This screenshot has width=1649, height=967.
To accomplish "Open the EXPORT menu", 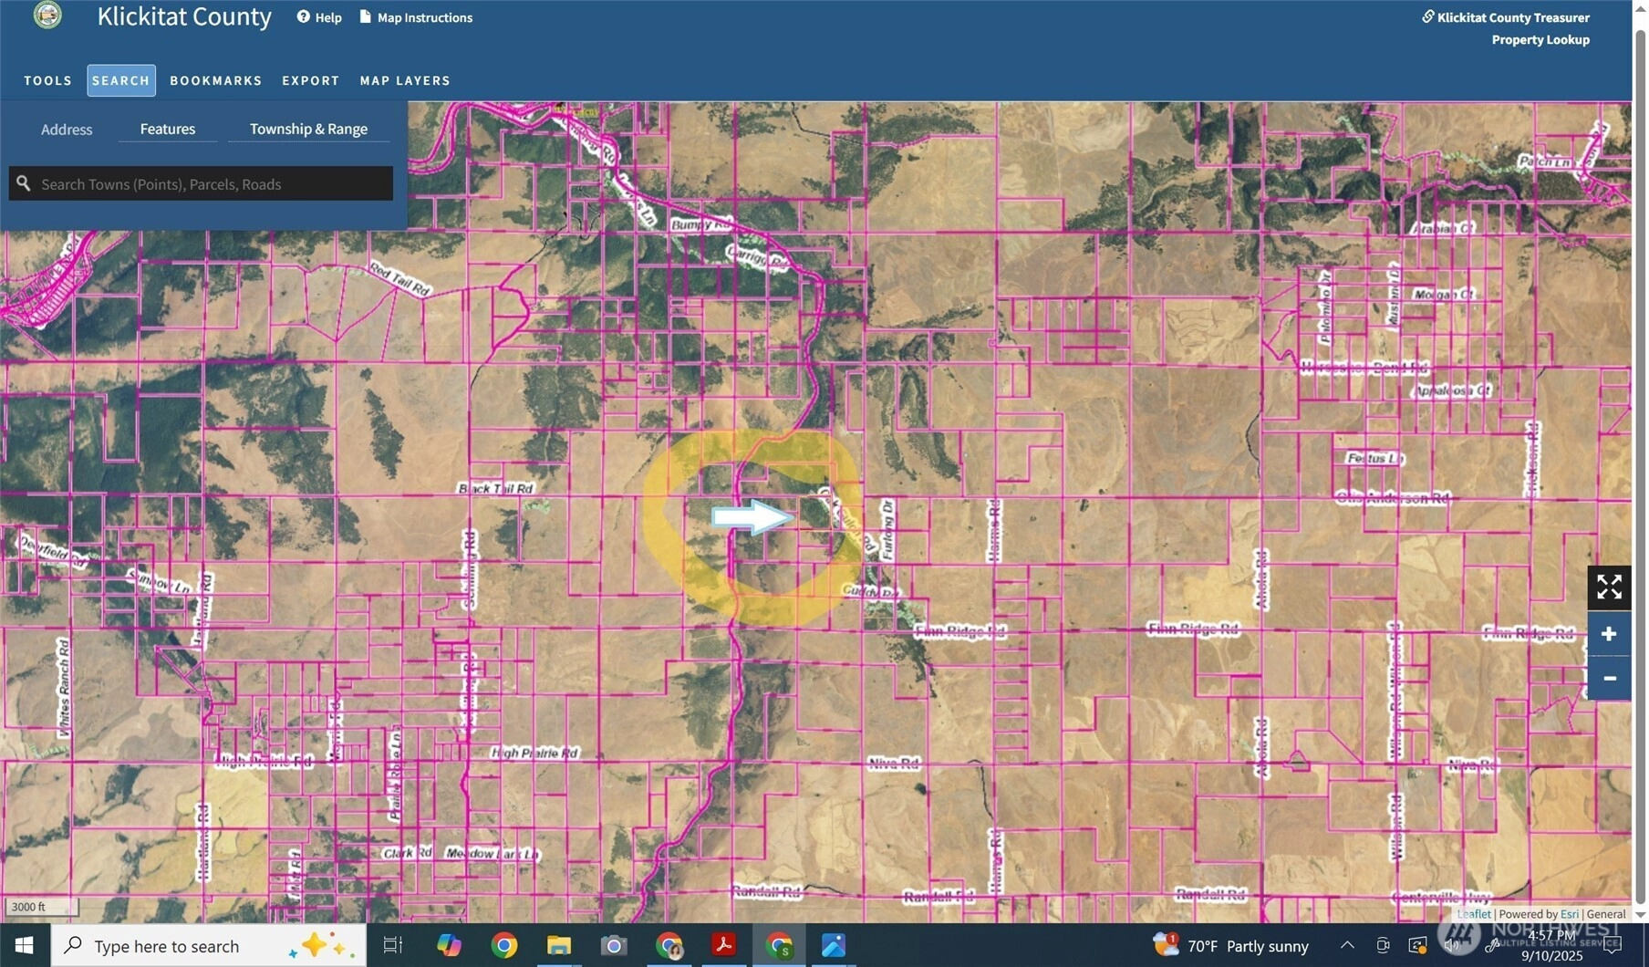I will 310,80.
